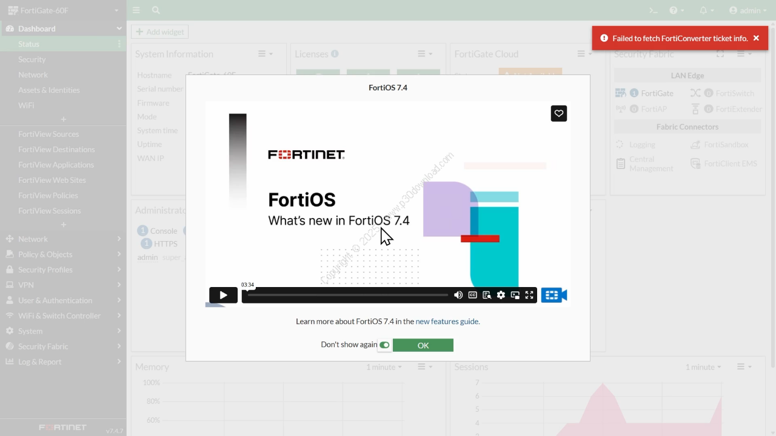Open Licenses widget menu
Viewport: 776px width, 436px height.
click(426, 54)
